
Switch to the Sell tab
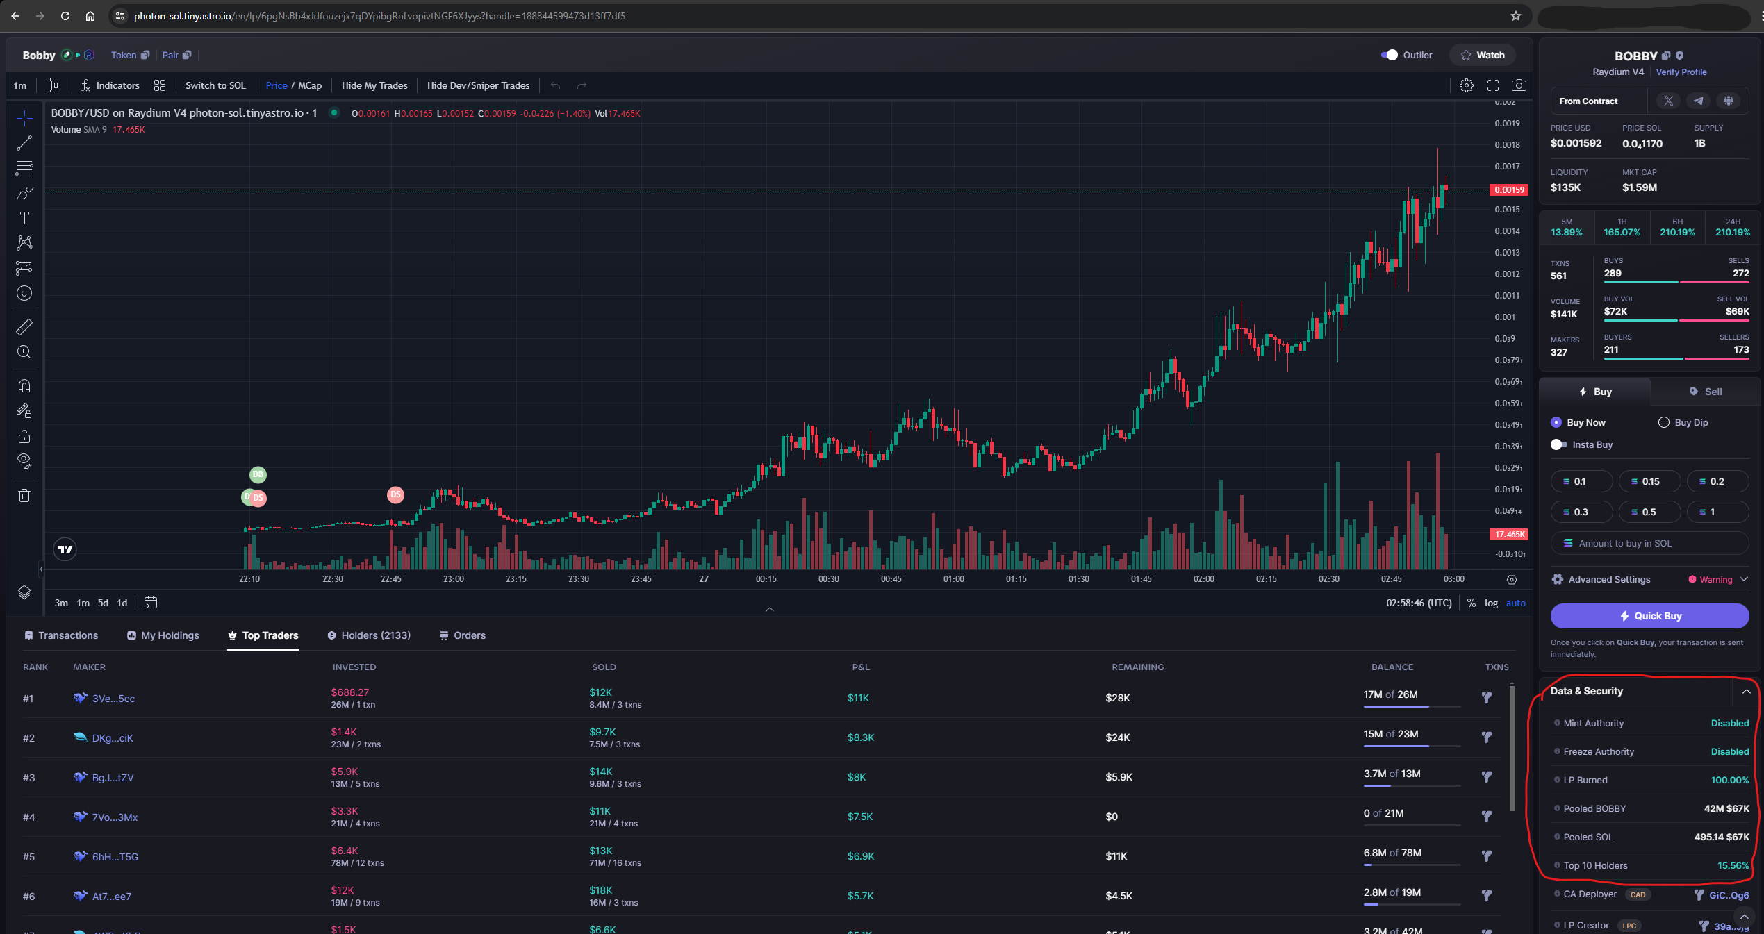pos(1706,392)
